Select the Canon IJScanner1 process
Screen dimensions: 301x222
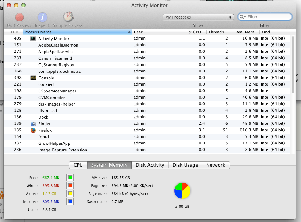[x=147, y=58]
